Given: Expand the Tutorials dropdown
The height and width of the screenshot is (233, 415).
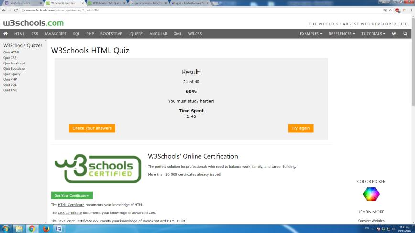Looking at the screenshot, I should point(373,34).
